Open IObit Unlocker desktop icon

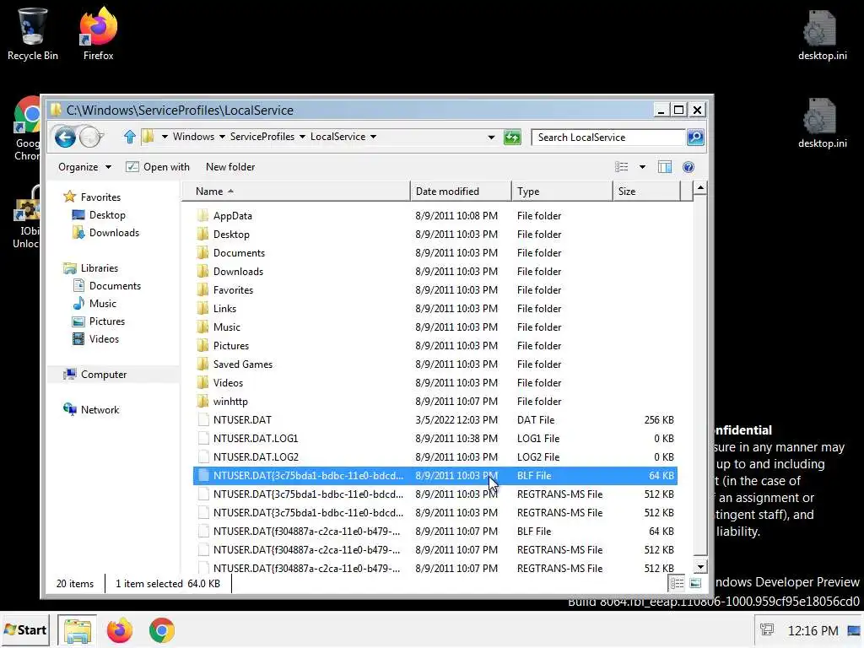[x=25, y=218]
